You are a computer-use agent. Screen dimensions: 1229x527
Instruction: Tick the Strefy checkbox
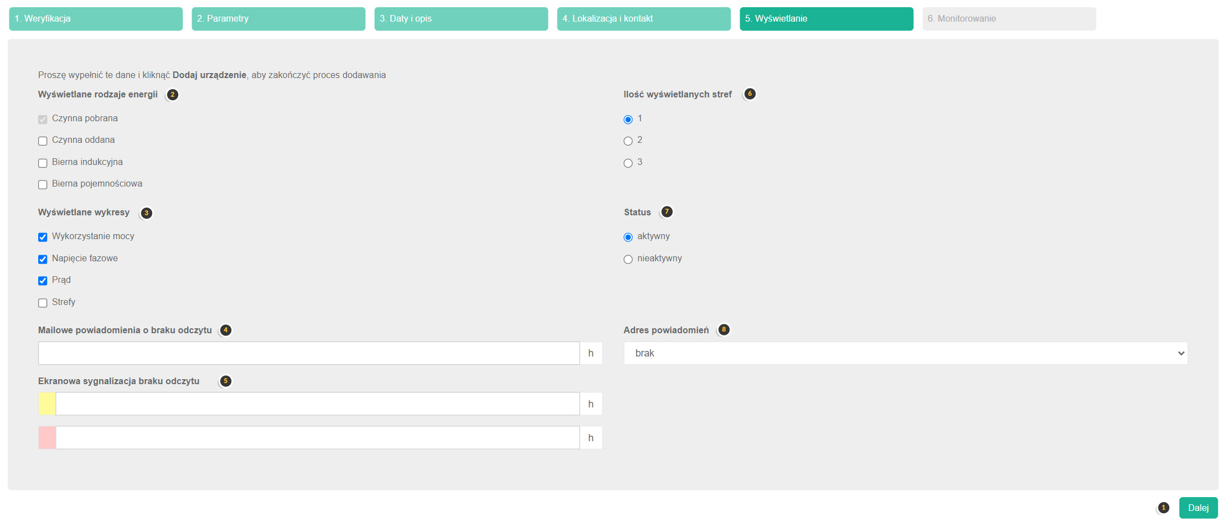pyautogui.click(x=43, y=303)
